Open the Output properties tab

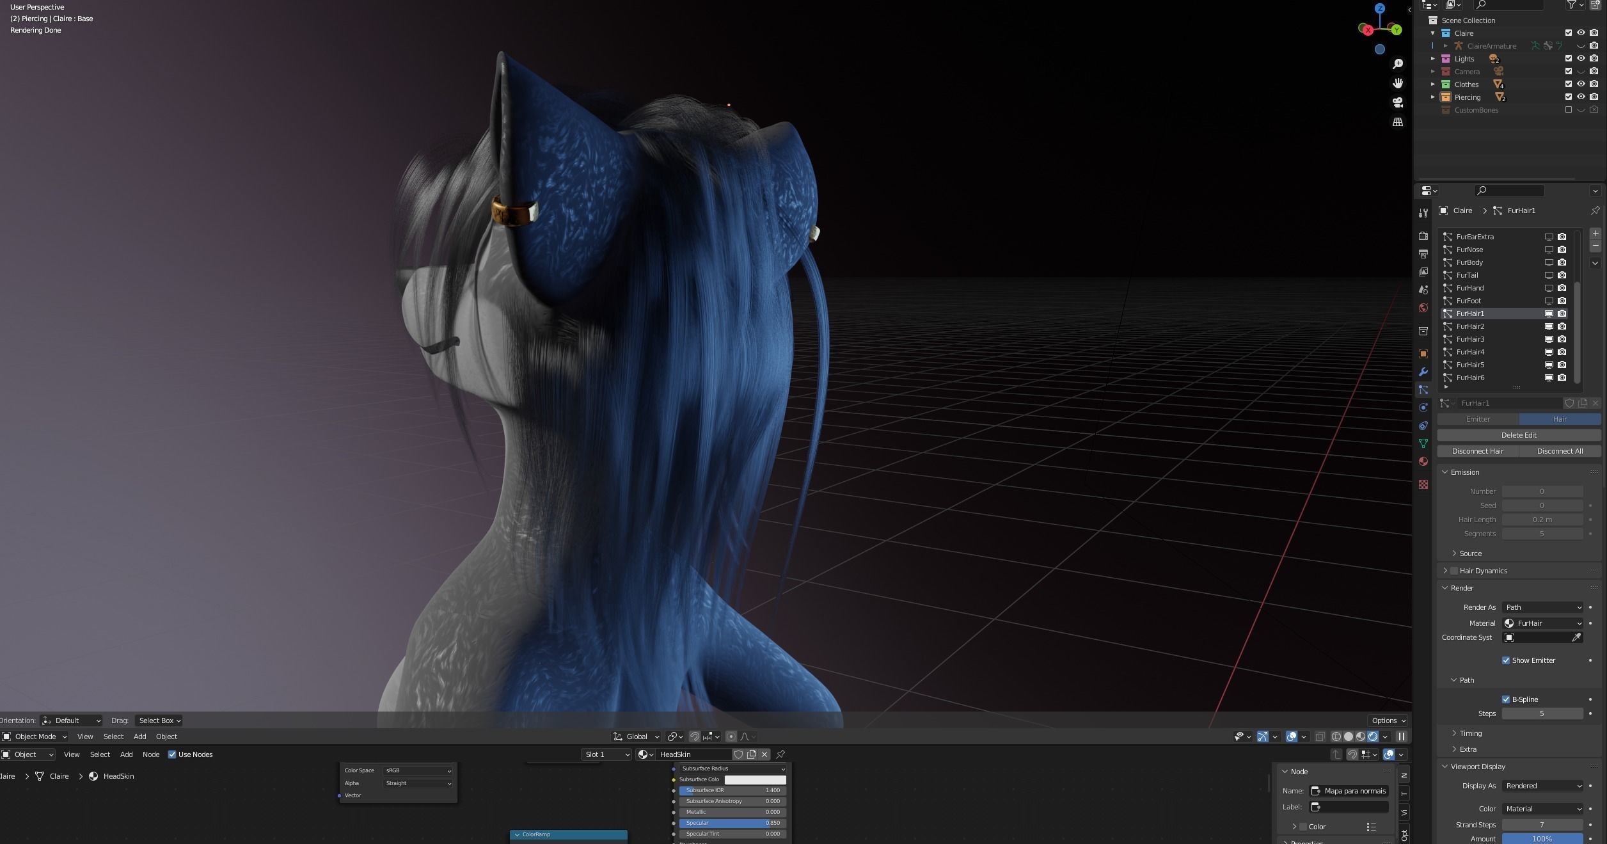tap(1423, 254)
